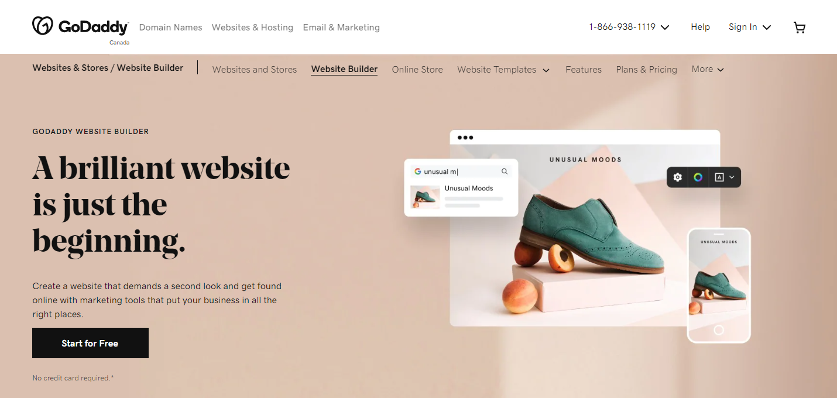This screenshot has width=837, height=398.
Task: Tap the phone mockup home button
Action: 719,331
